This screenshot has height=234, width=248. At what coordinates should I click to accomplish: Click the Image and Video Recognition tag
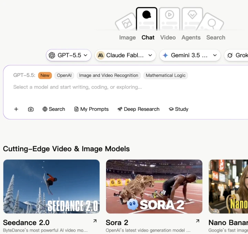click(108, 75)
